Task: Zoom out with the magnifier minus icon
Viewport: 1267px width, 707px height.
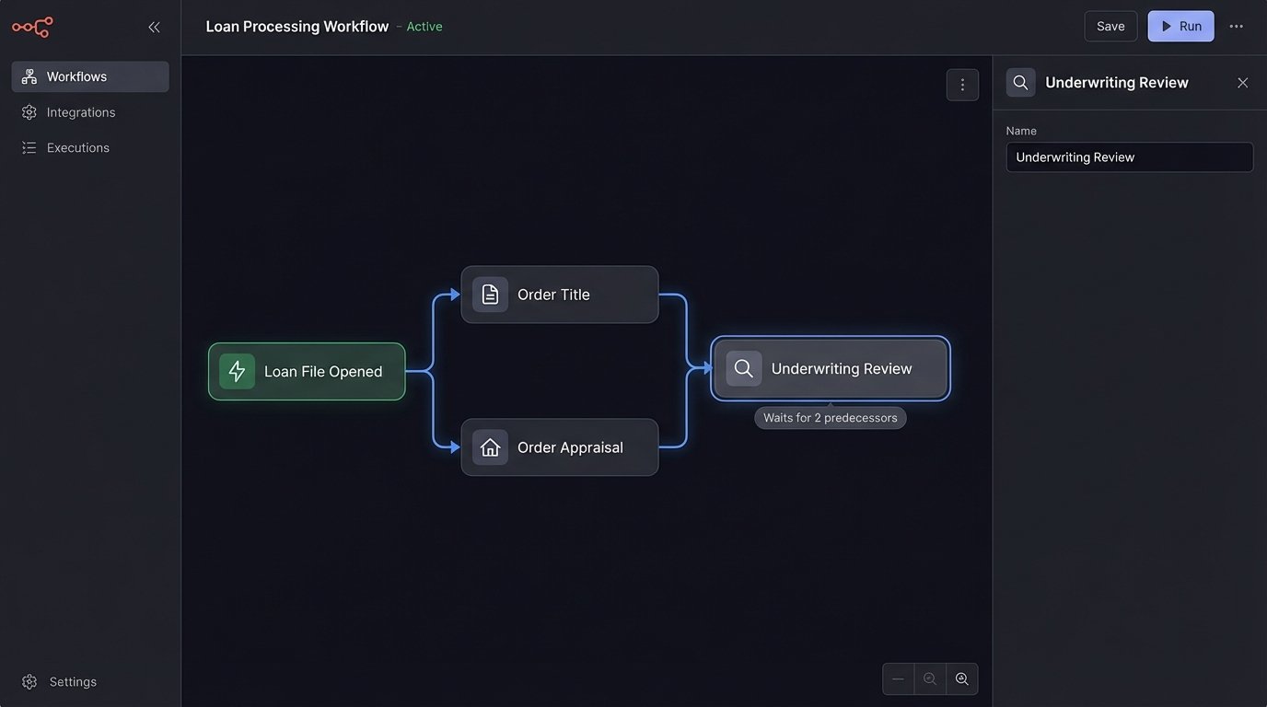Action: [930, 678]
